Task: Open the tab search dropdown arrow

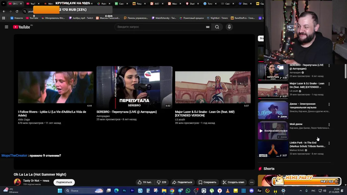Action: coord(4,4)
